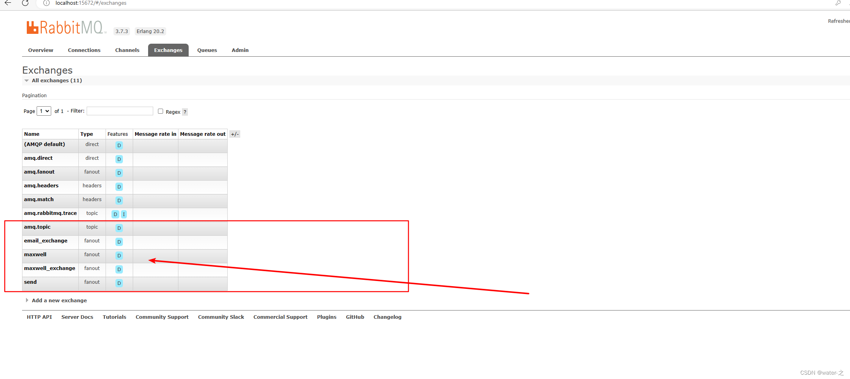The width and height of the screenshot is (850, 379).
Task: Click the D durable badge for email_exchange
Action: click(x=119, y=242)
